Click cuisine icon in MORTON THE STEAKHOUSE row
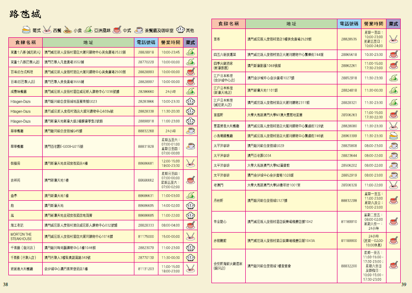 coord(191,236)
